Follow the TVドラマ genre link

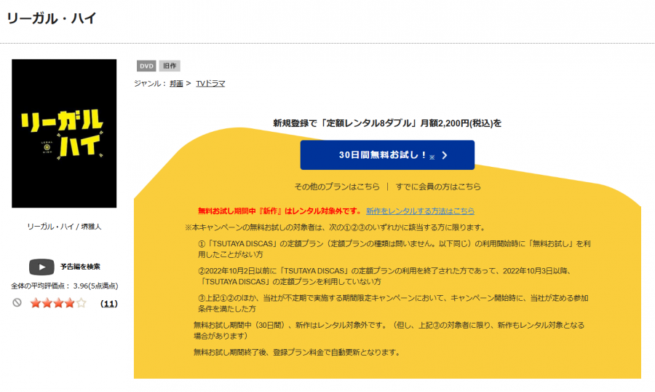(x=210, y=83)
